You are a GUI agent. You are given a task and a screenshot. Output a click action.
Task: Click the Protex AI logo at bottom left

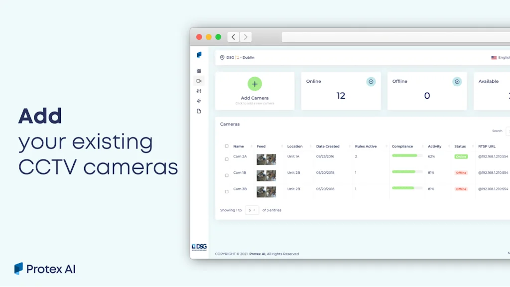click(x=45, y=269)
